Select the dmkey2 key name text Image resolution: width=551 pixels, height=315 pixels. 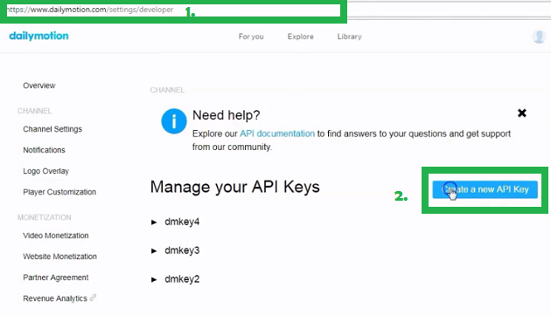[x=182, y=279]
